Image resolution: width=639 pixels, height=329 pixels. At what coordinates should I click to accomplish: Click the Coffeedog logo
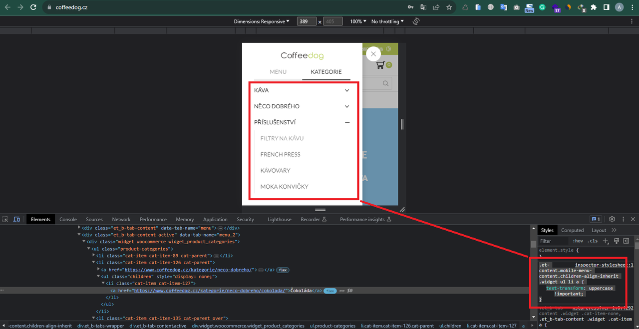pyautogui.click(x=302, y=55)
